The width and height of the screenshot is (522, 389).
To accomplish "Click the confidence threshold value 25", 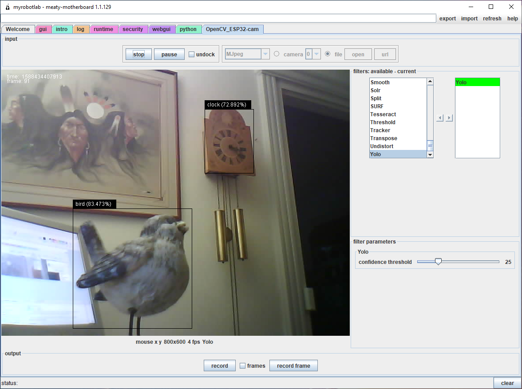I will 508,262.
